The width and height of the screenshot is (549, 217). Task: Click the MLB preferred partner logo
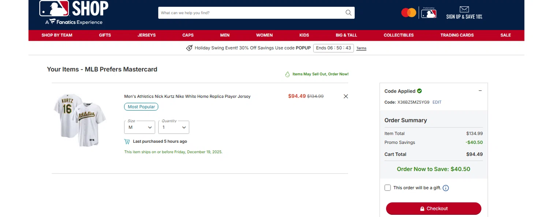pos(429,13)
